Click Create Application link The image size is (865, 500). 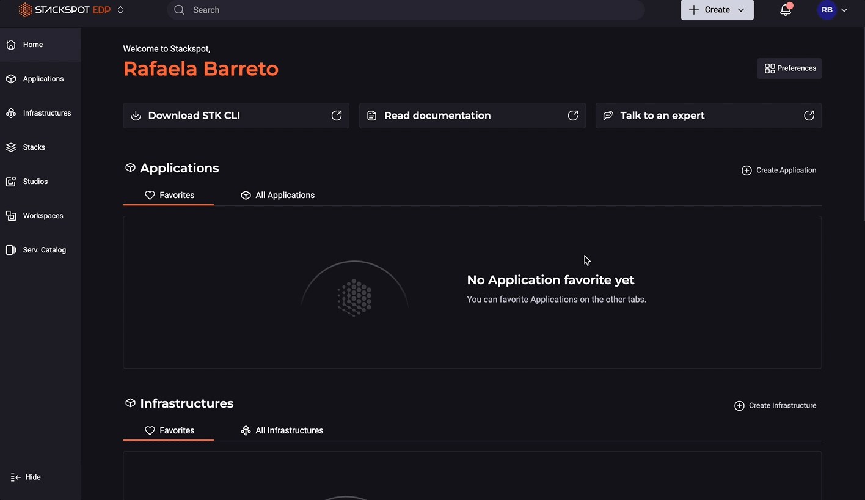pos(779,171)
